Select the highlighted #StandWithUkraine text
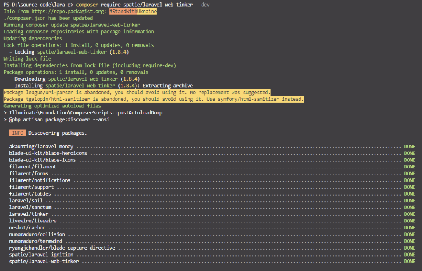 132,11
